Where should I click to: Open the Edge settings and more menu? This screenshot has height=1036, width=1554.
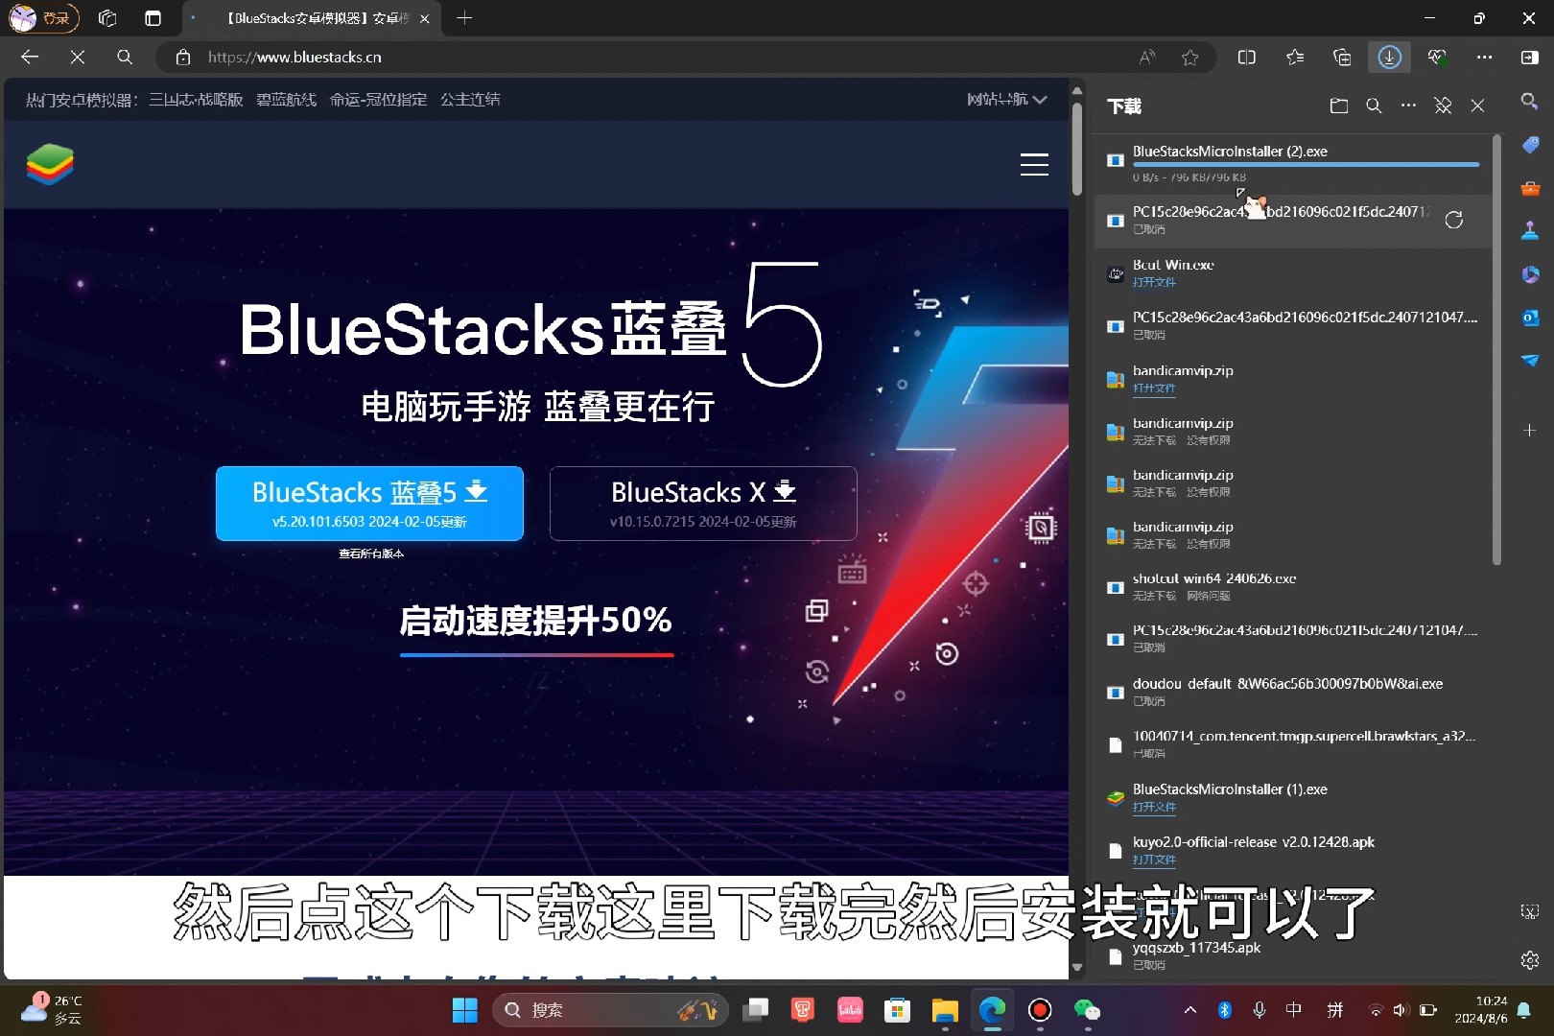click(x=1484, y=58)
